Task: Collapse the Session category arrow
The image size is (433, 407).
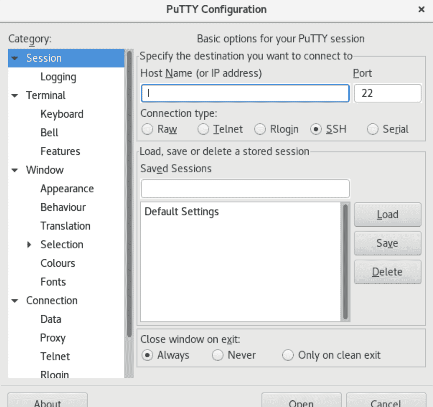Action: [15, 58]
